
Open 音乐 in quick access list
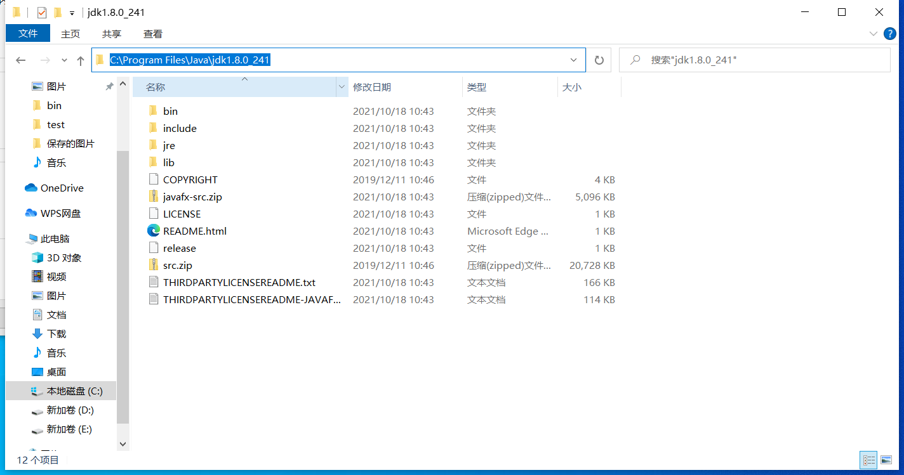pos(49,162)
